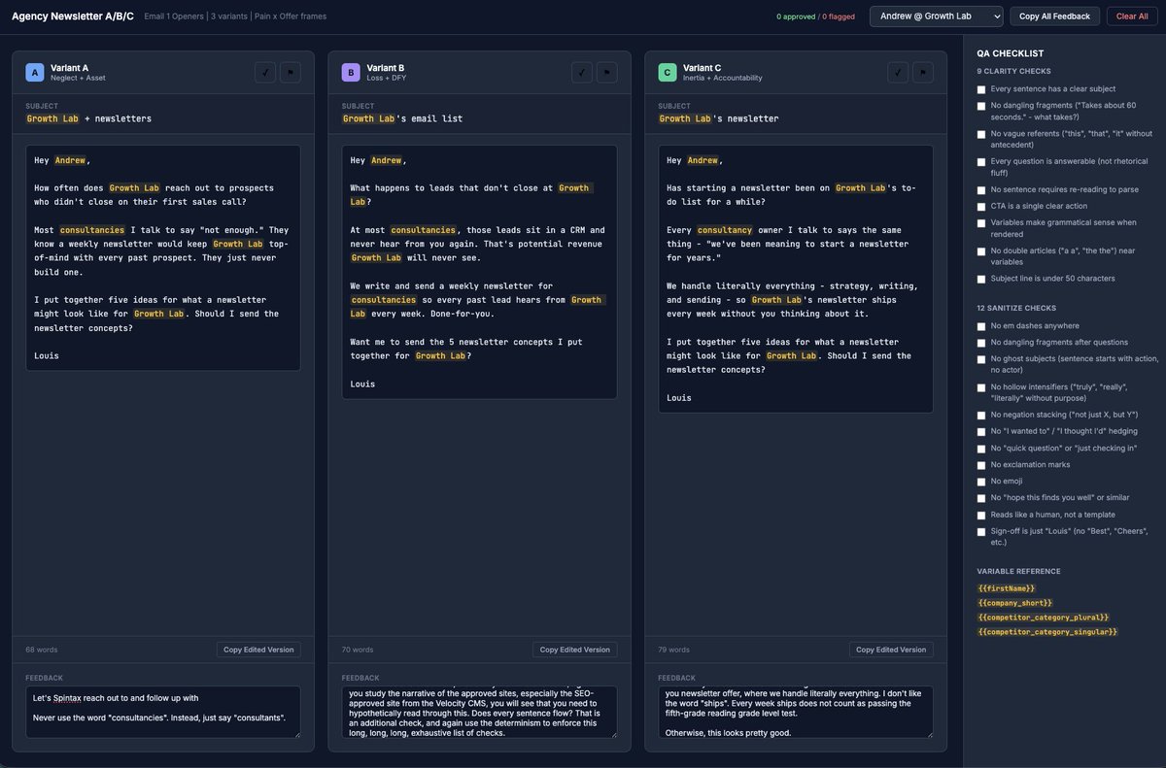
Task: Click the Copy All Feedback button
Action: click(1055, 17)
